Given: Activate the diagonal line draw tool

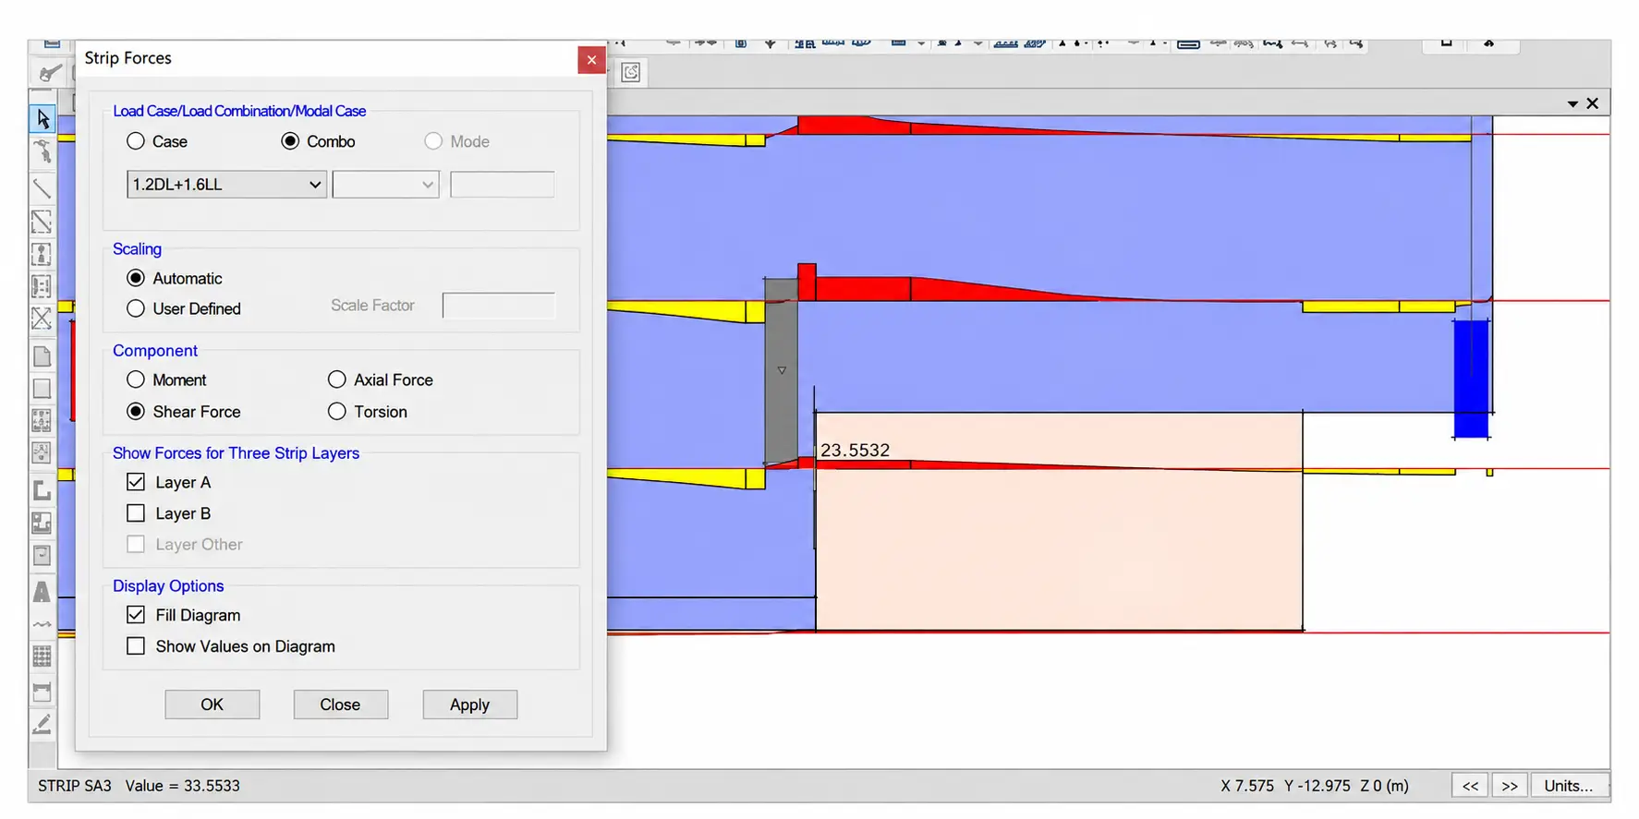Looking at the screenshot, I should [x=42, y=187].
